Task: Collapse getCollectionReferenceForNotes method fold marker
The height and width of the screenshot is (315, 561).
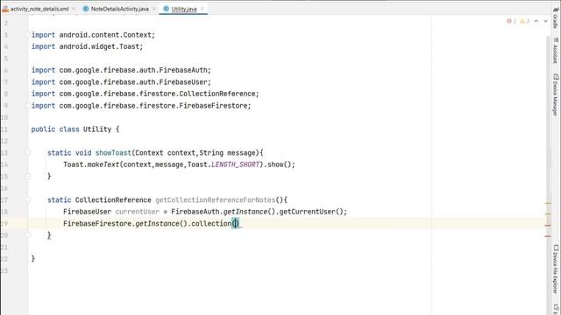Action: (28, 200)
